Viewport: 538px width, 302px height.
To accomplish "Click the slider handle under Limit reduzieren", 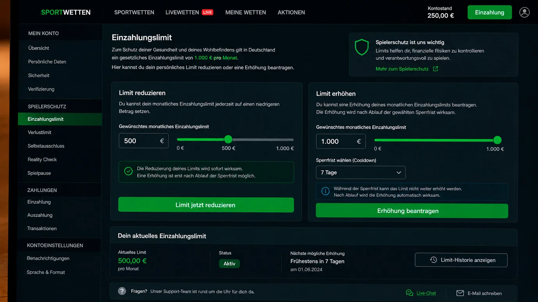I will click(x=228, y=139).
